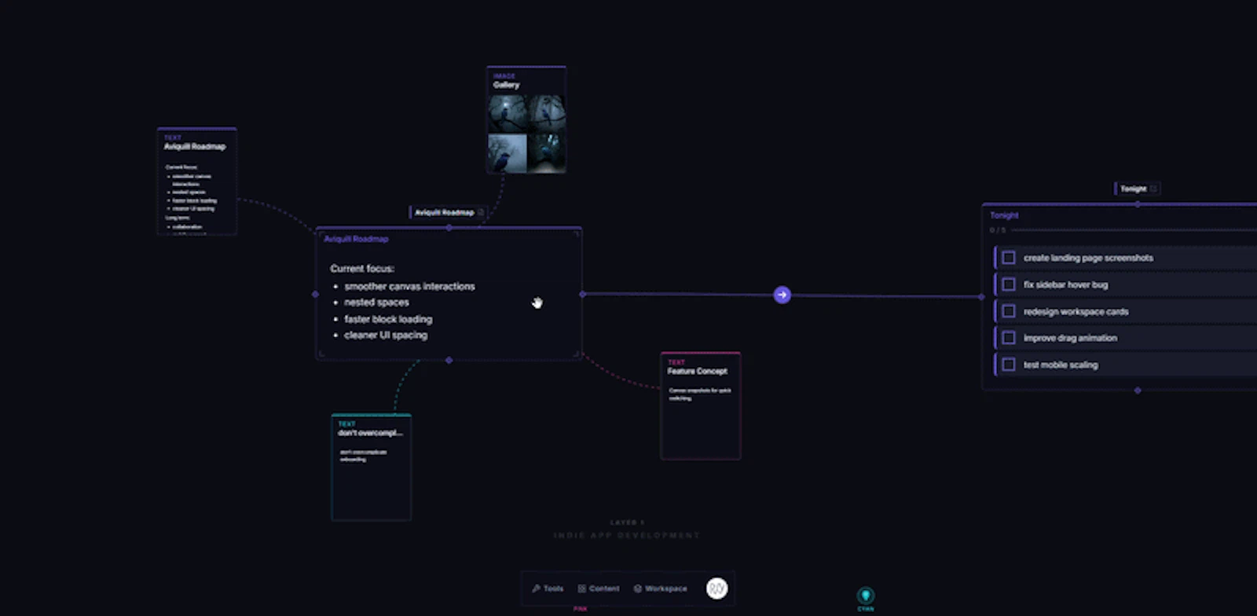This screenshot has width=1257, height=616.
Task: Select the bottom-right image in Gallery
Action: (546, 152)
